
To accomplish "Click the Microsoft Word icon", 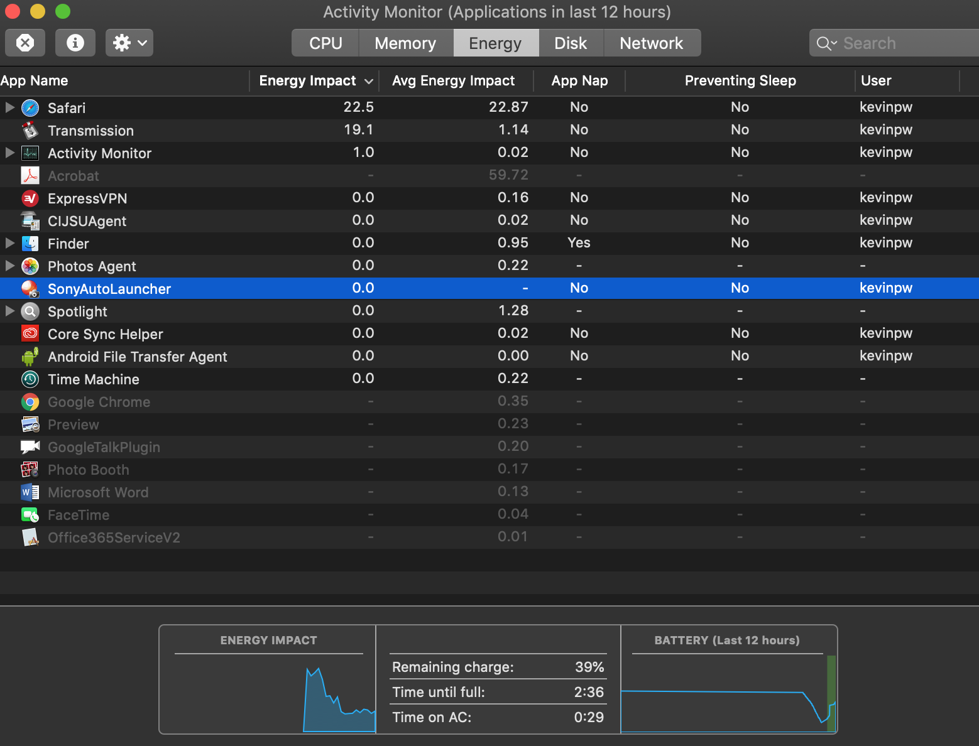I will [30, 492].
